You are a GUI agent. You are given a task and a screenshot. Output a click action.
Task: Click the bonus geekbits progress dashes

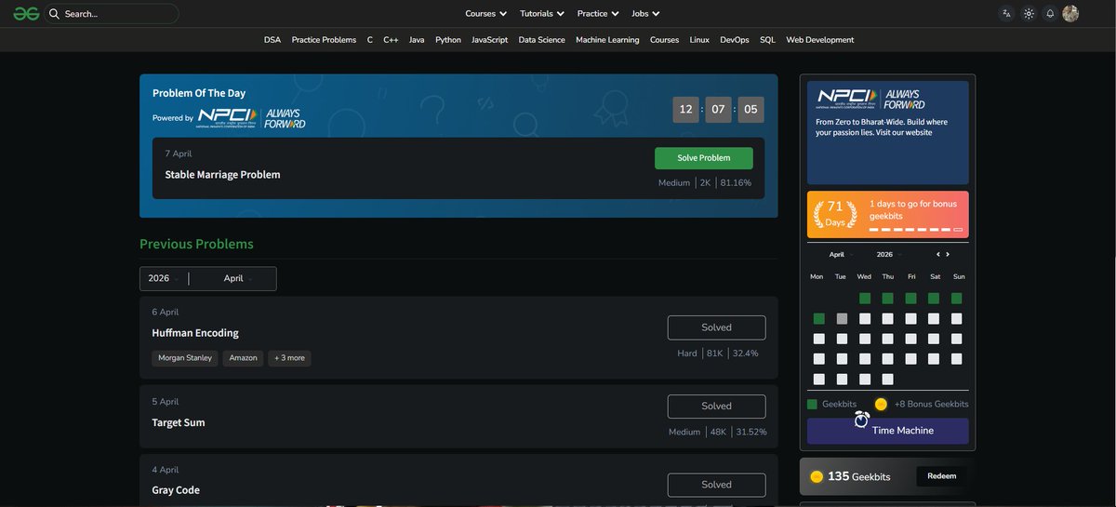pyautogui.click(x=916, y=229)
